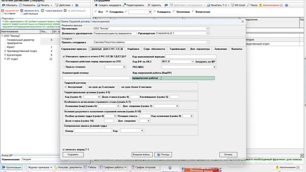Switch to the Заявление tab
Image resolution: width=306 pixels, height=172 pixels.
[x=220, y=49]
